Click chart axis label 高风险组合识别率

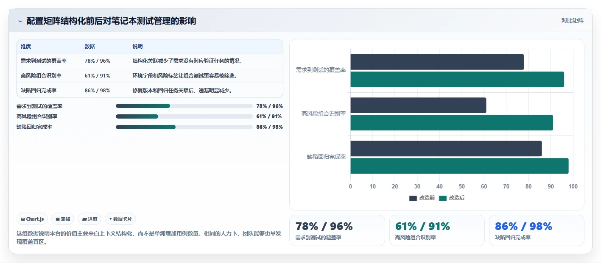pyautogui.click(x=324, y=114)
